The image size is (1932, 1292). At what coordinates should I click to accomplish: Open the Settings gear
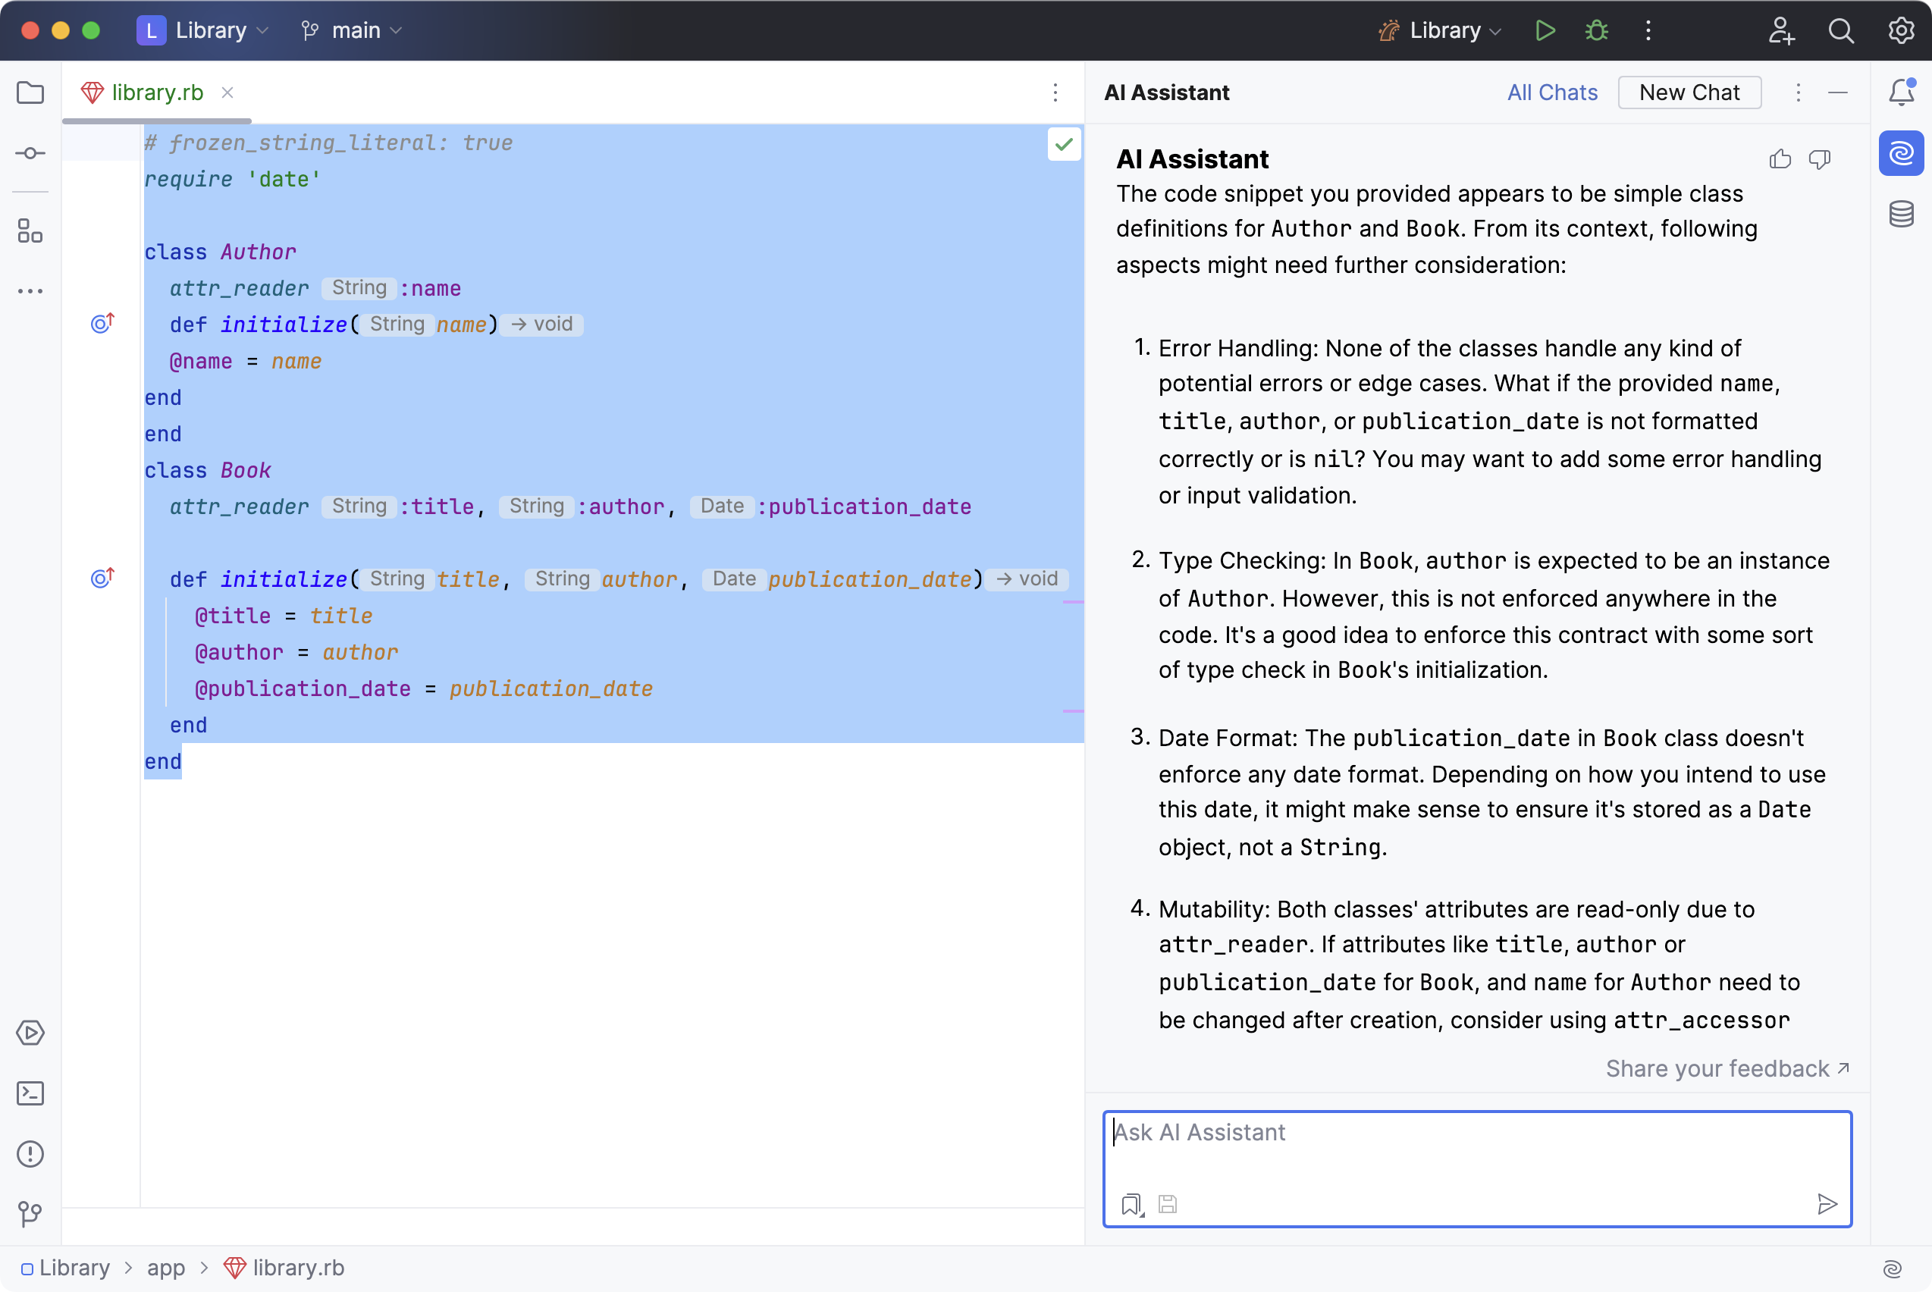click(x=1901, y=30)
